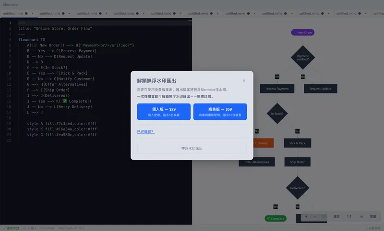This screenshot has width=384, height=231.
Task: Click the 適合 fit-to-view button
Action: (336, 216)
